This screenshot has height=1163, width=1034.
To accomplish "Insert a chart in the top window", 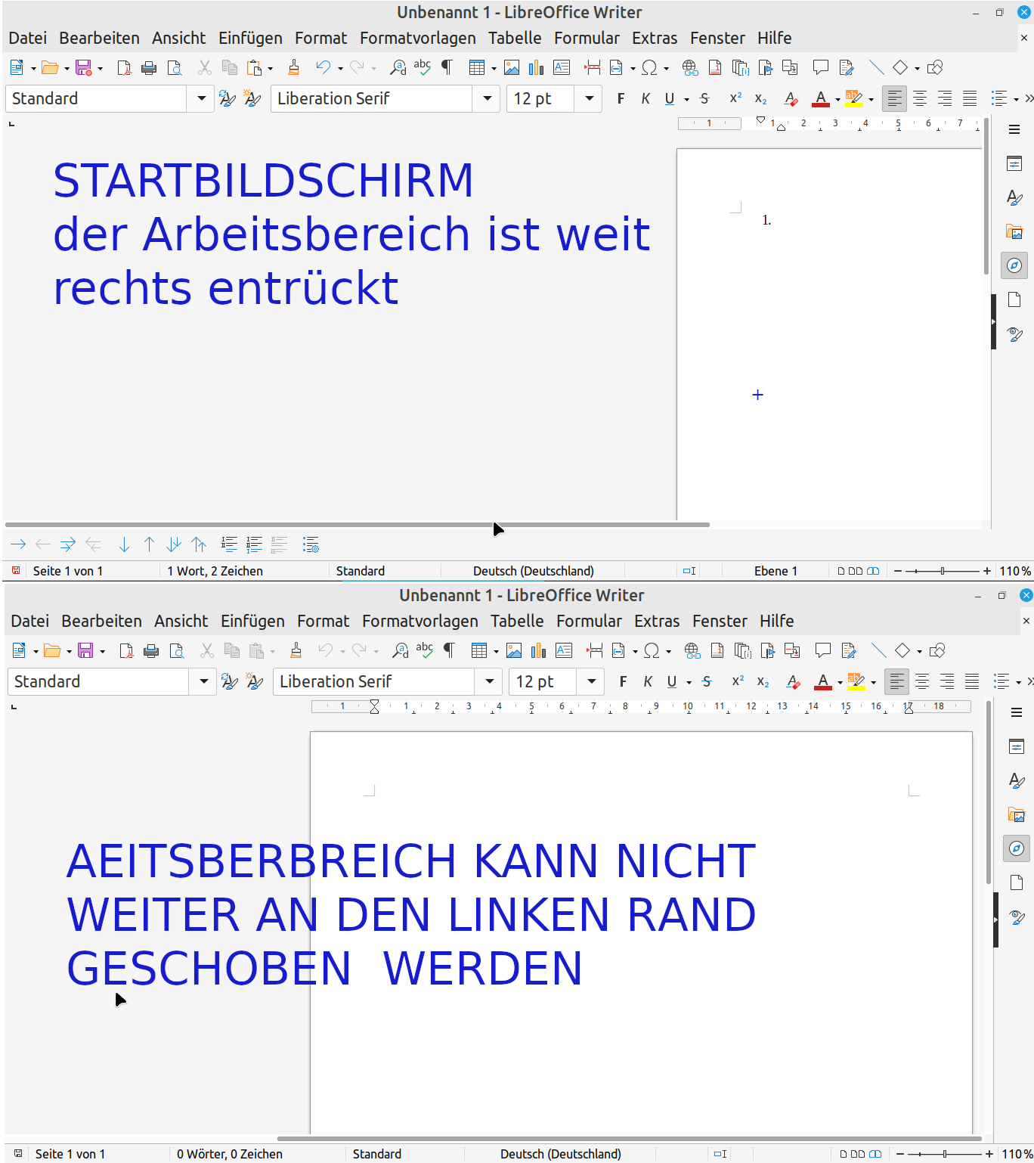I will tap(537, 68).
